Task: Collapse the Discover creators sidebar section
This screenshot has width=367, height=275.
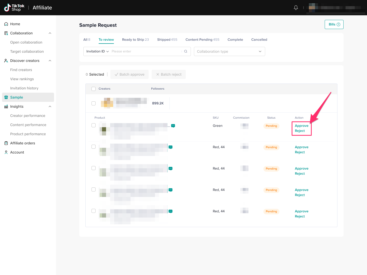Action: [x=50, y=61]
